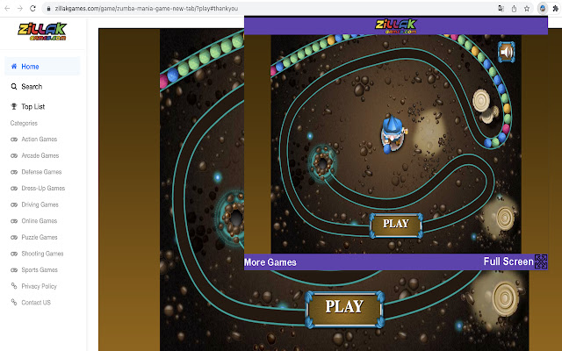The image size is (562, 351).
Task: Click the wizard shooter character
Action: 393,134
